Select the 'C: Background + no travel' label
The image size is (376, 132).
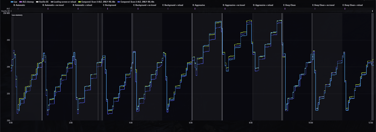pos(145,5)
